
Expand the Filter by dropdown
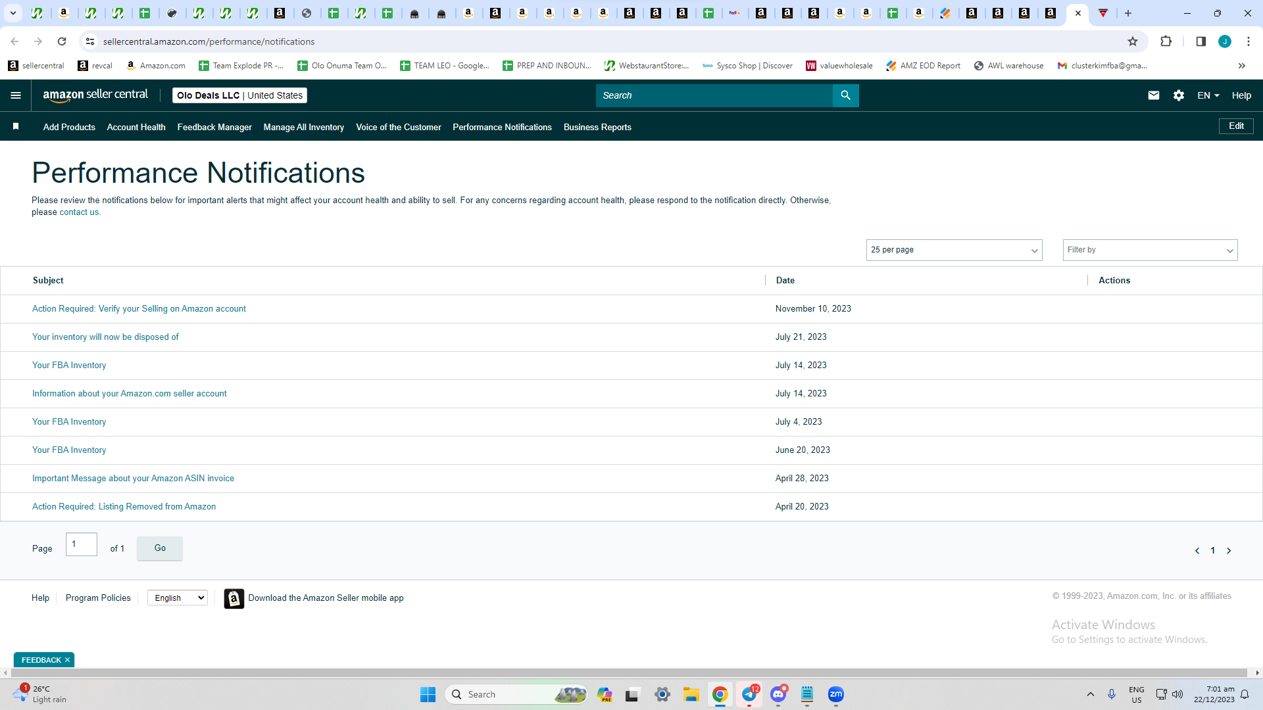(1150, 250)
